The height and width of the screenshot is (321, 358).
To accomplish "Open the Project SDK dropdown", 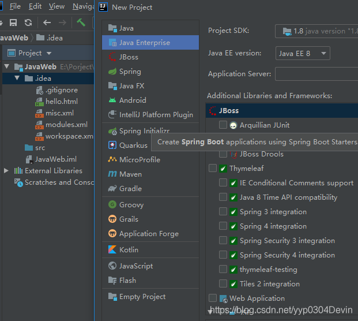I will coord(316,31).
